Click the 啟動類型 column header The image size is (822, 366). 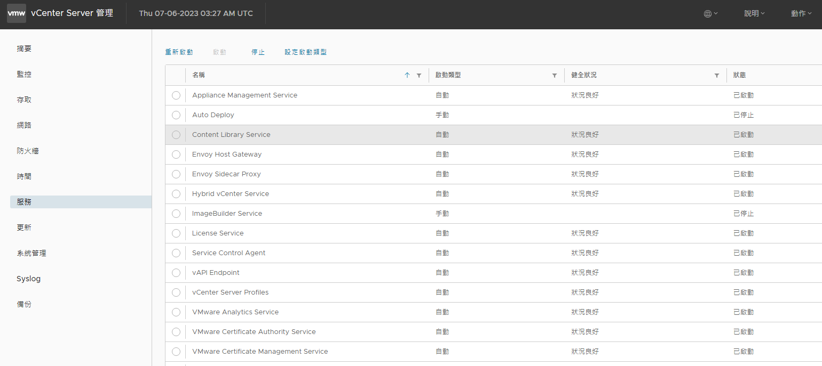(448, 75)
